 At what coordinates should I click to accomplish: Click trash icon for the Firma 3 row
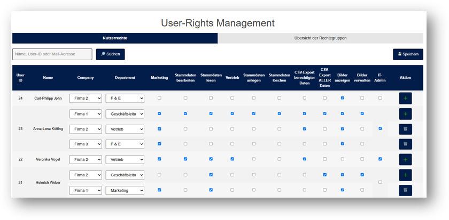tap(405, 144)
